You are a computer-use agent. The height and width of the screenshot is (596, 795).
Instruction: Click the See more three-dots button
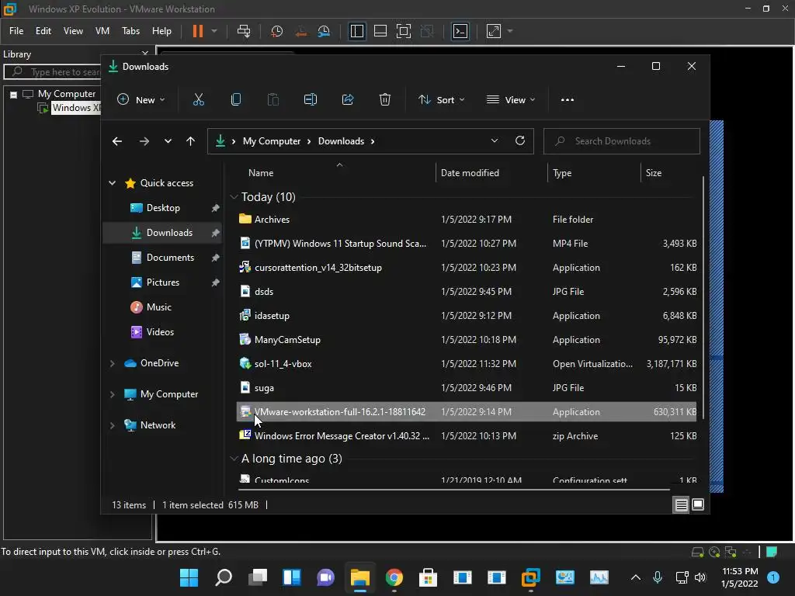[x=568, y=100]
